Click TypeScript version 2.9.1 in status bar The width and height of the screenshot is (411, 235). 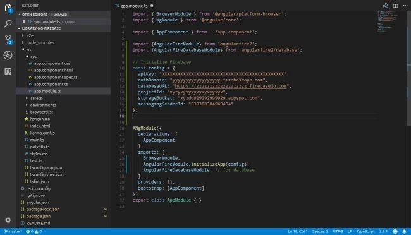(x=383, y=231)
